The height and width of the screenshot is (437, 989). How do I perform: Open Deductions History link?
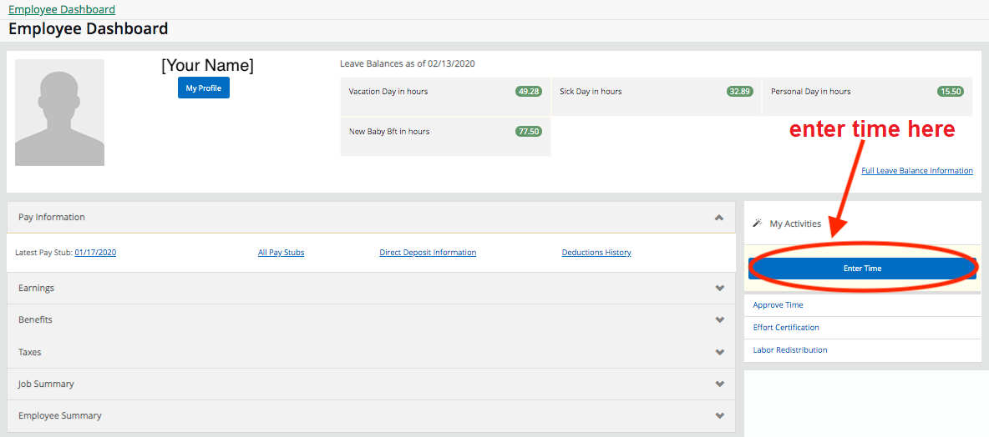point(596,253)
